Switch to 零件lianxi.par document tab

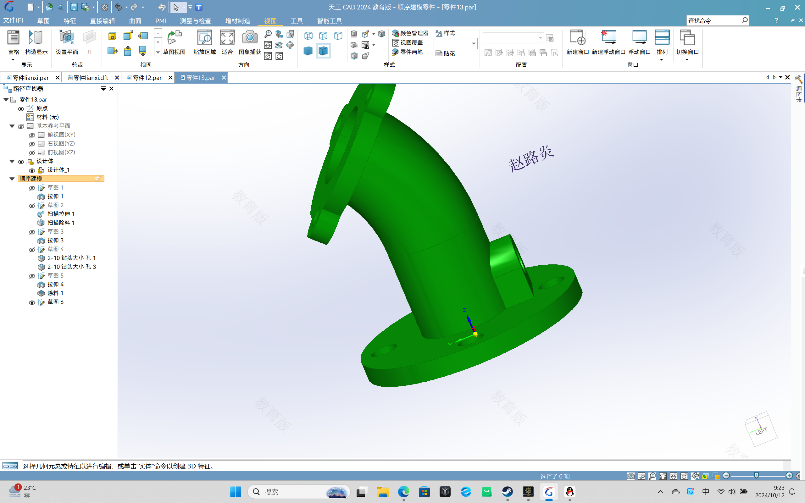(31, 78)
